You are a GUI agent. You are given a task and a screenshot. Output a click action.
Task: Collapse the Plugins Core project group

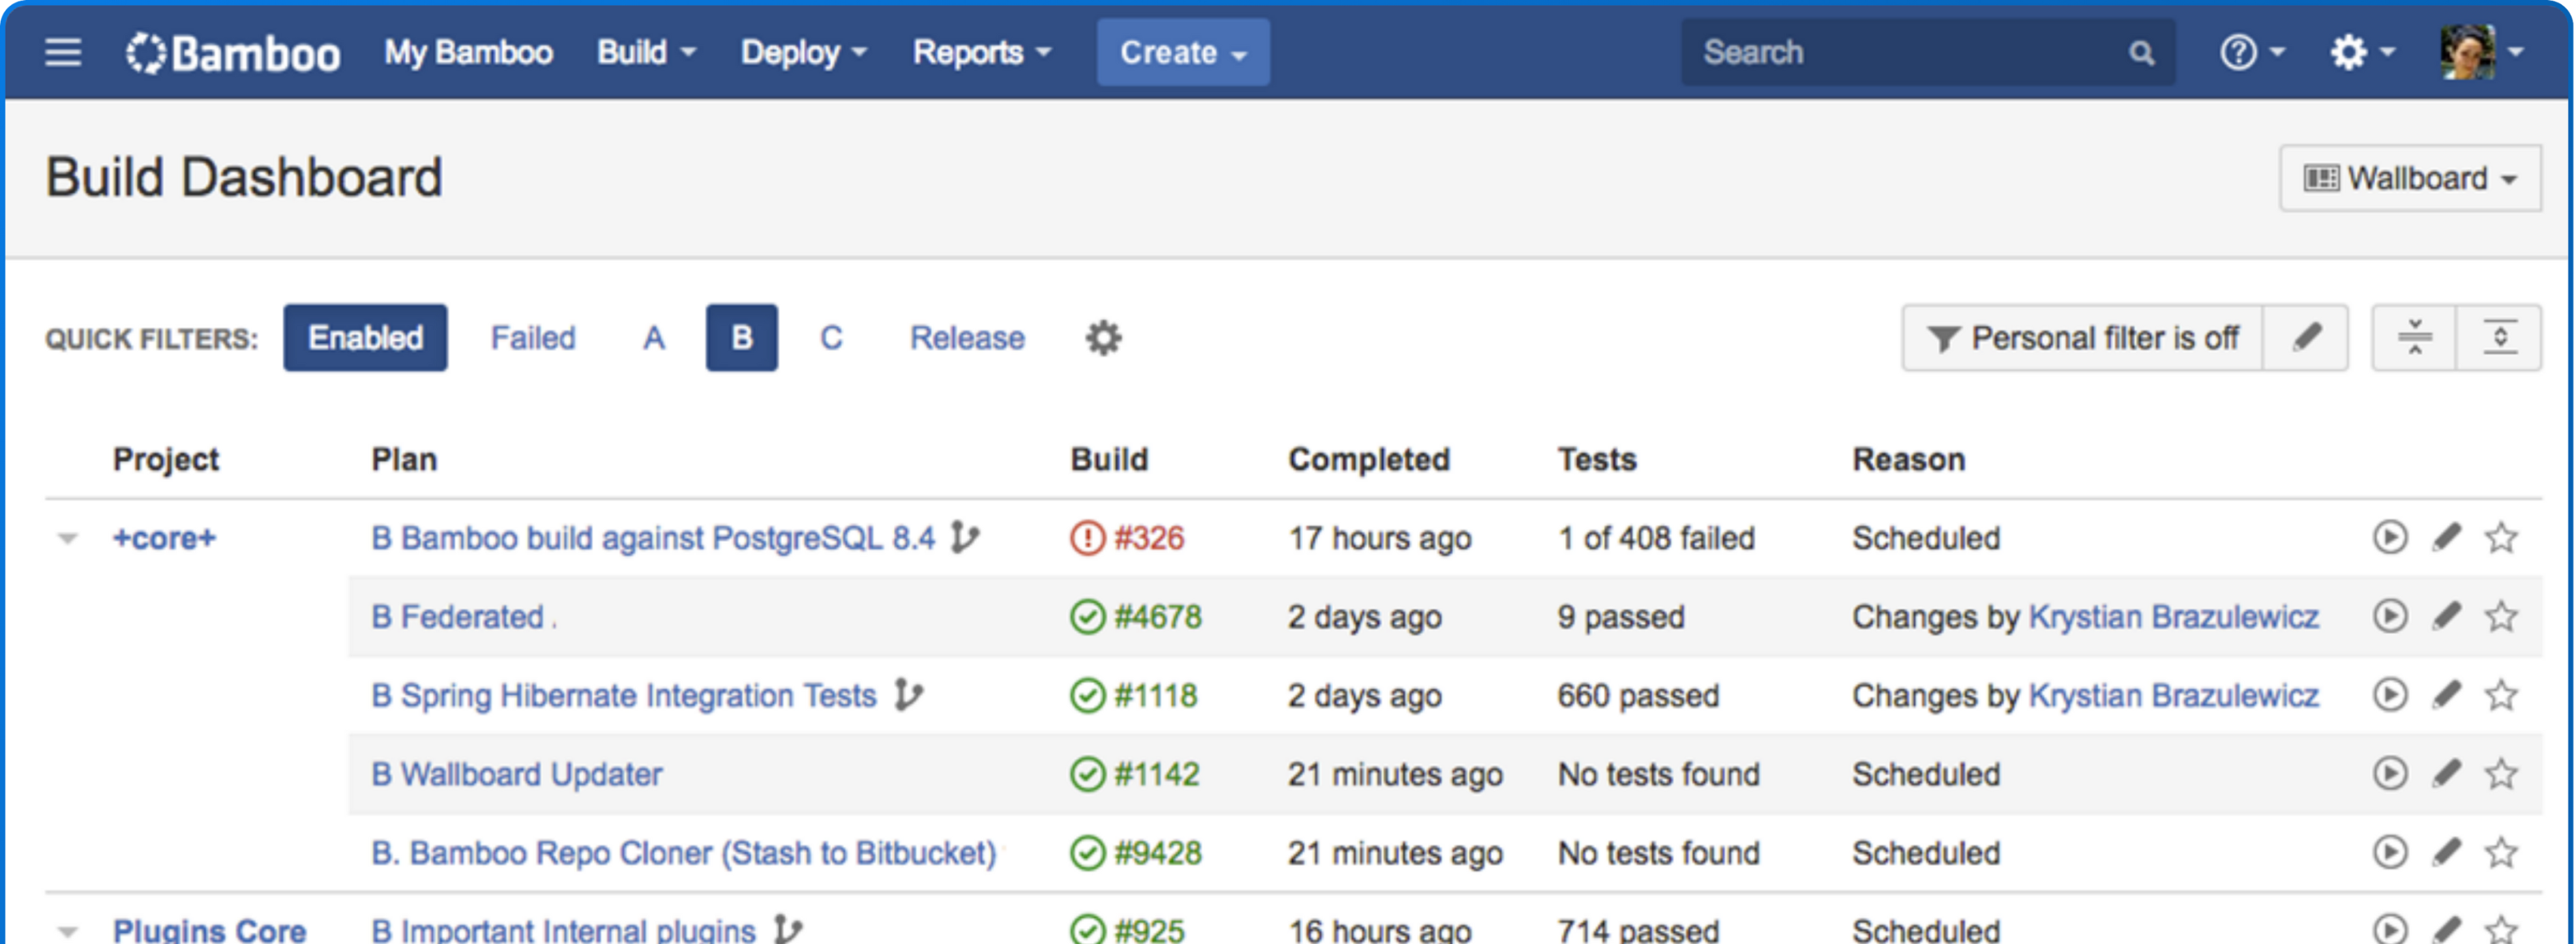pos(68,931)
